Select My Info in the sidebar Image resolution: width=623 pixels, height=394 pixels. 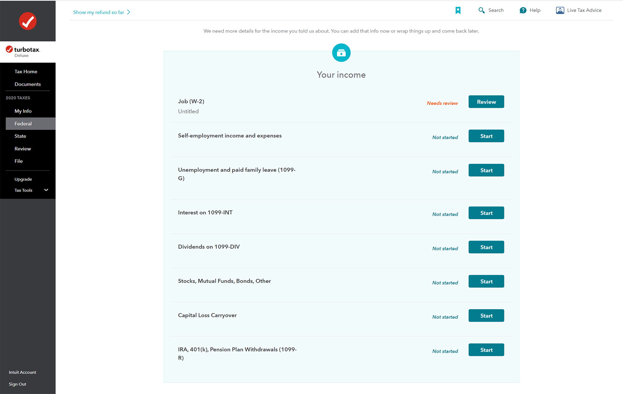pyautogui.click(x=23, y=111)
